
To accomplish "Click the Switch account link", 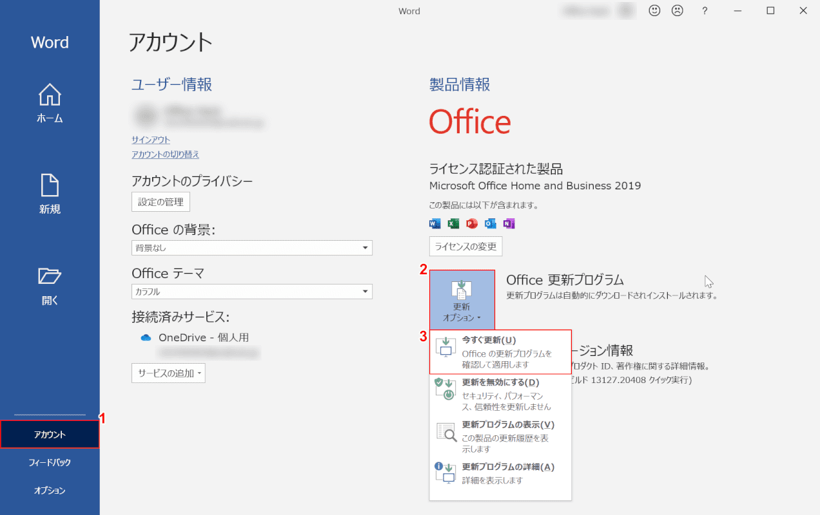I will 165,154.
